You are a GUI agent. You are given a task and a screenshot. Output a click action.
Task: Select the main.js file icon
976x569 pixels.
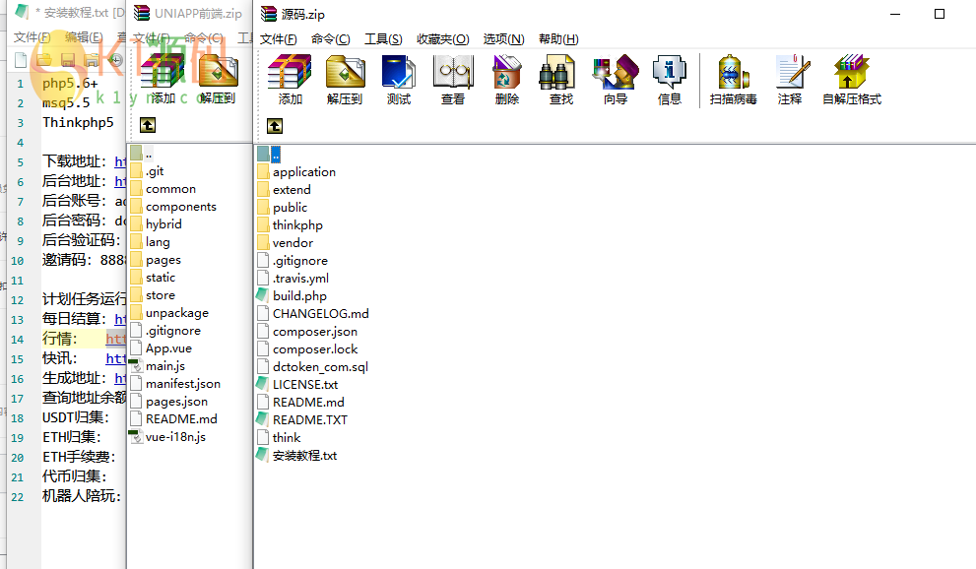[x=136, y=365]
